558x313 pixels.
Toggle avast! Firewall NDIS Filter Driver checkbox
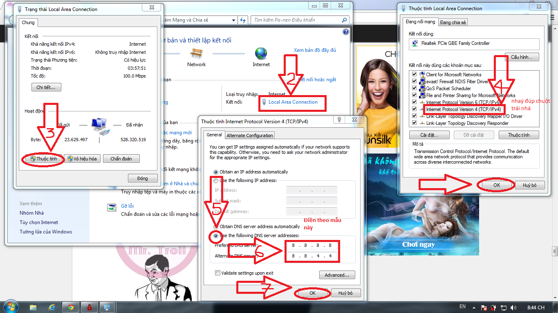tap(415, 81)
